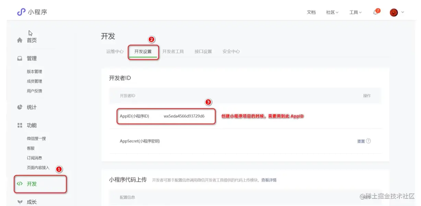The image size is (421, 206).
Task: Open 订阅消息 in the sidebar
Action: pos(34,158)
